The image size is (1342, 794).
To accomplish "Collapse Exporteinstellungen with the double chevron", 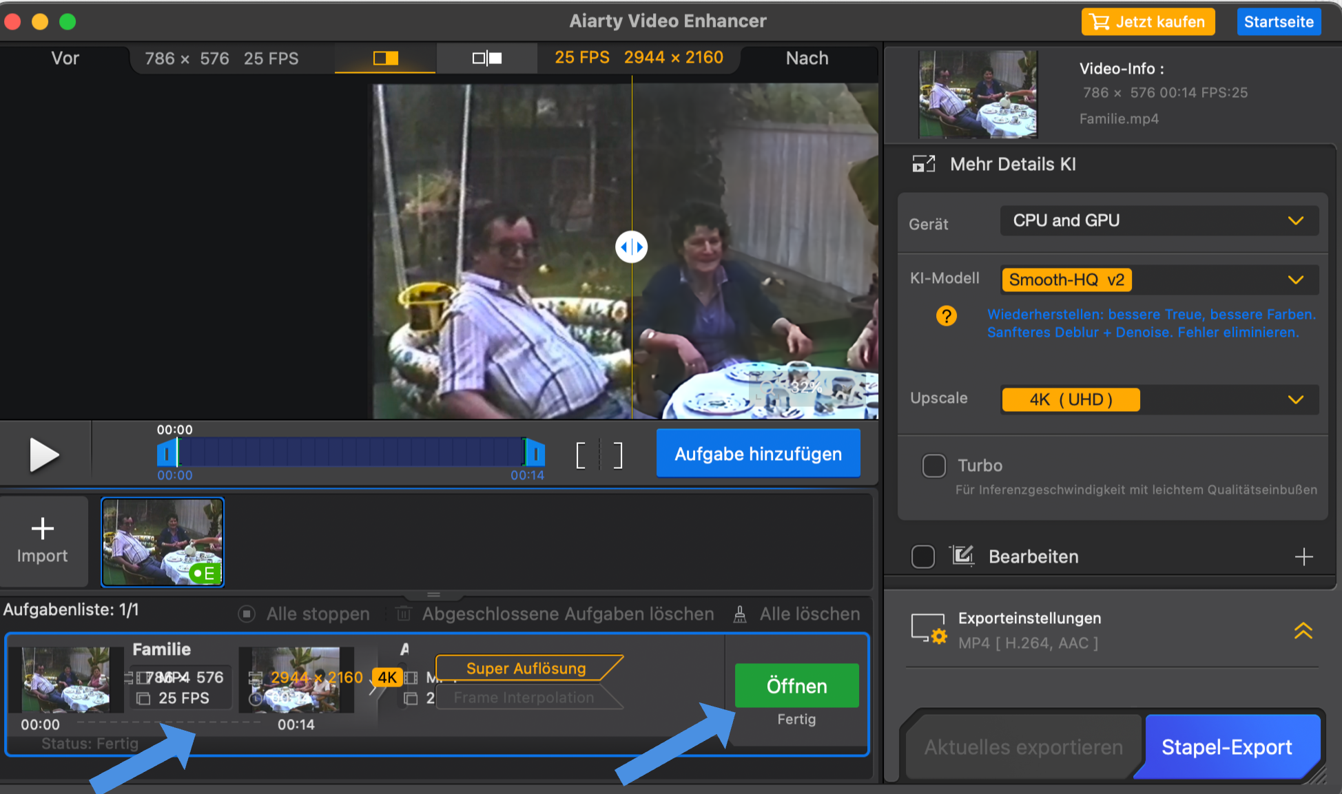I will tap(1303, 630).
